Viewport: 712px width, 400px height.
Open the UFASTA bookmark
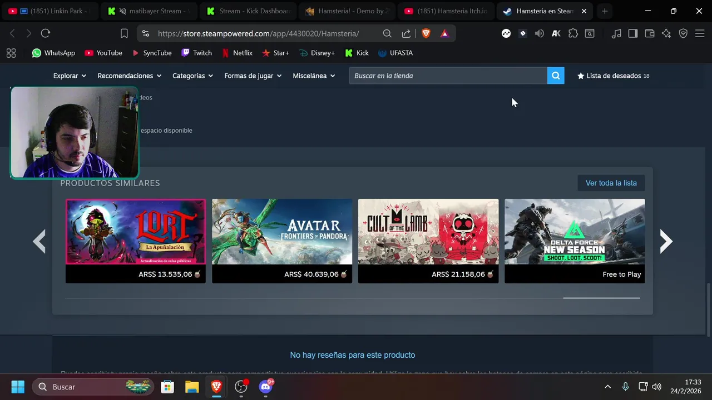tap(395, 53)
